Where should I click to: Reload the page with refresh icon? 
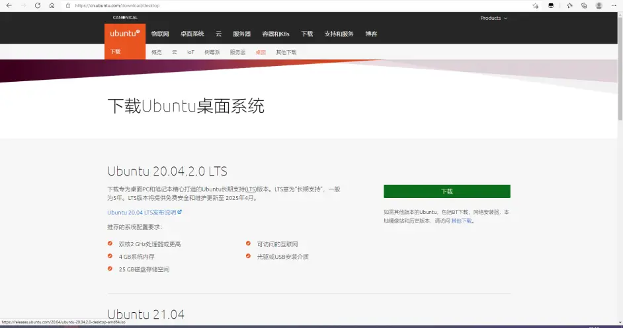[x=38, y=5]
